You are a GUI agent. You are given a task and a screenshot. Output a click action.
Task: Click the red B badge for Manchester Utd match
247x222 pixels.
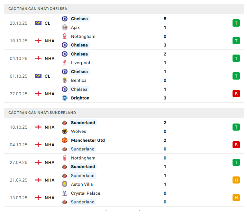pyautogui.click(x=236, y=145)
